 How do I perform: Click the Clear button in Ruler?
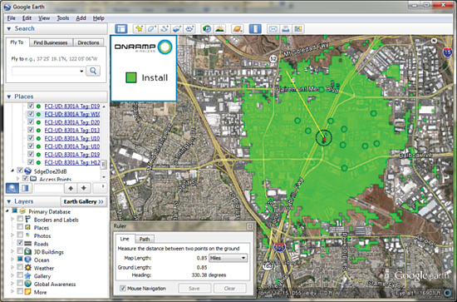coord(229,289)
